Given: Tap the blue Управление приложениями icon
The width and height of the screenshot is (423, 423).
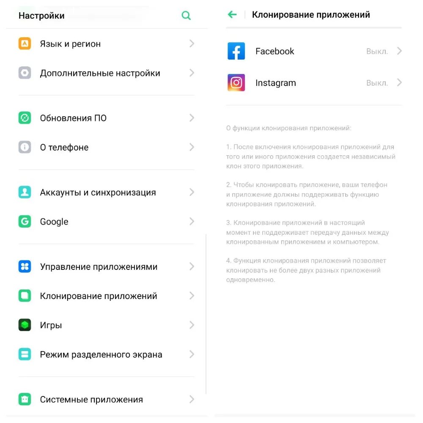Looking at the screenshot, I should point(25,266).
